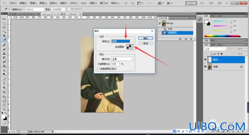
Task: Hide the 背景 layer eye icon
Action: (x=205, y=67)
